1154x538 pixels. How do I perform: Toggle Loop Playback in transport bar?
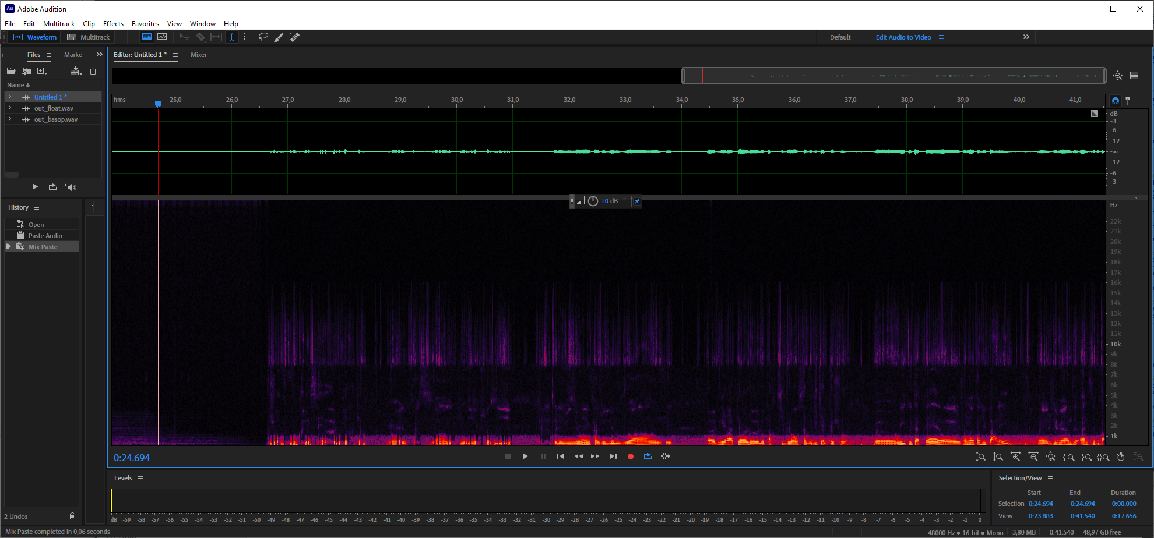pos(648,456)
